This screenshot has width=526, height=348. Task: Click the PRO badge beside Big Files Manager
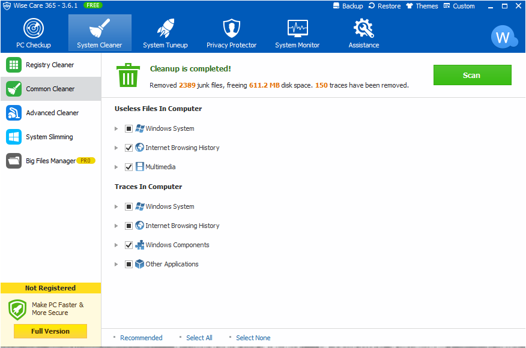(x=86, y=161)
